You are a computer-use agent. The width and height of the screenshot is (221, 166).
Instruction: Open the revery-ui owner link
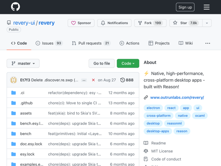point(24,23)
